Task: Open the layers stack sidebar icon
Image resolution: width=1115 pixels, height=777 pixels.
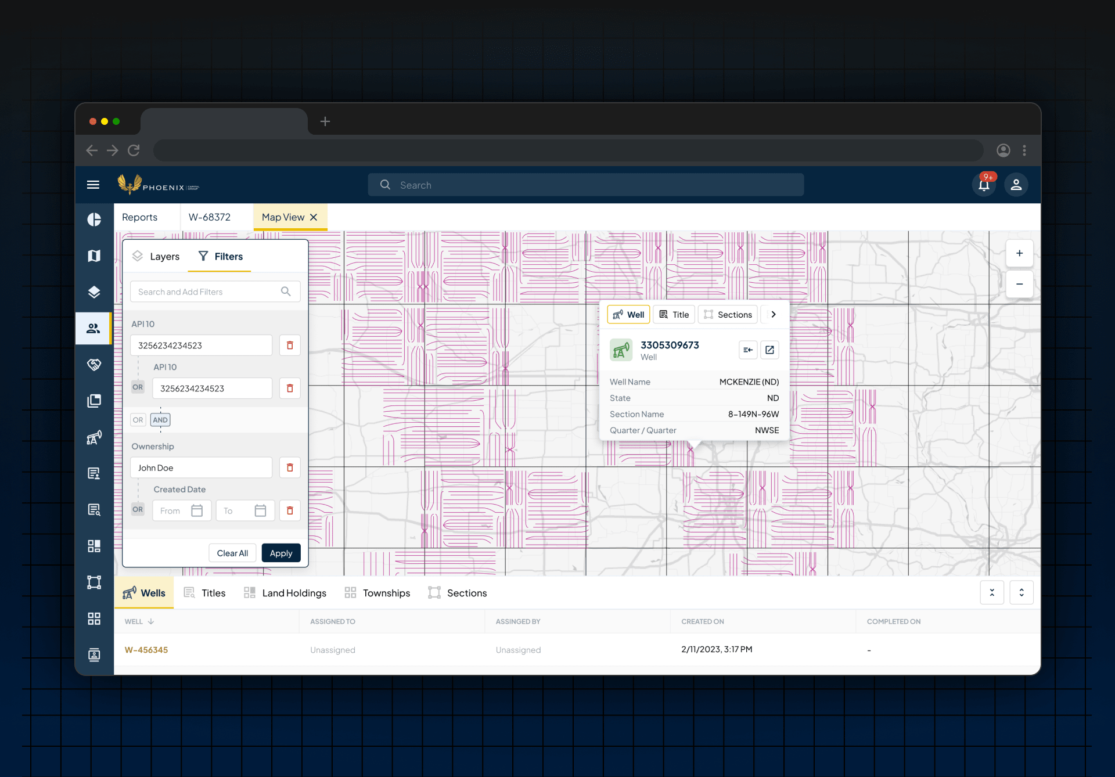Action: pyautogui.click(x=94, y=292)
